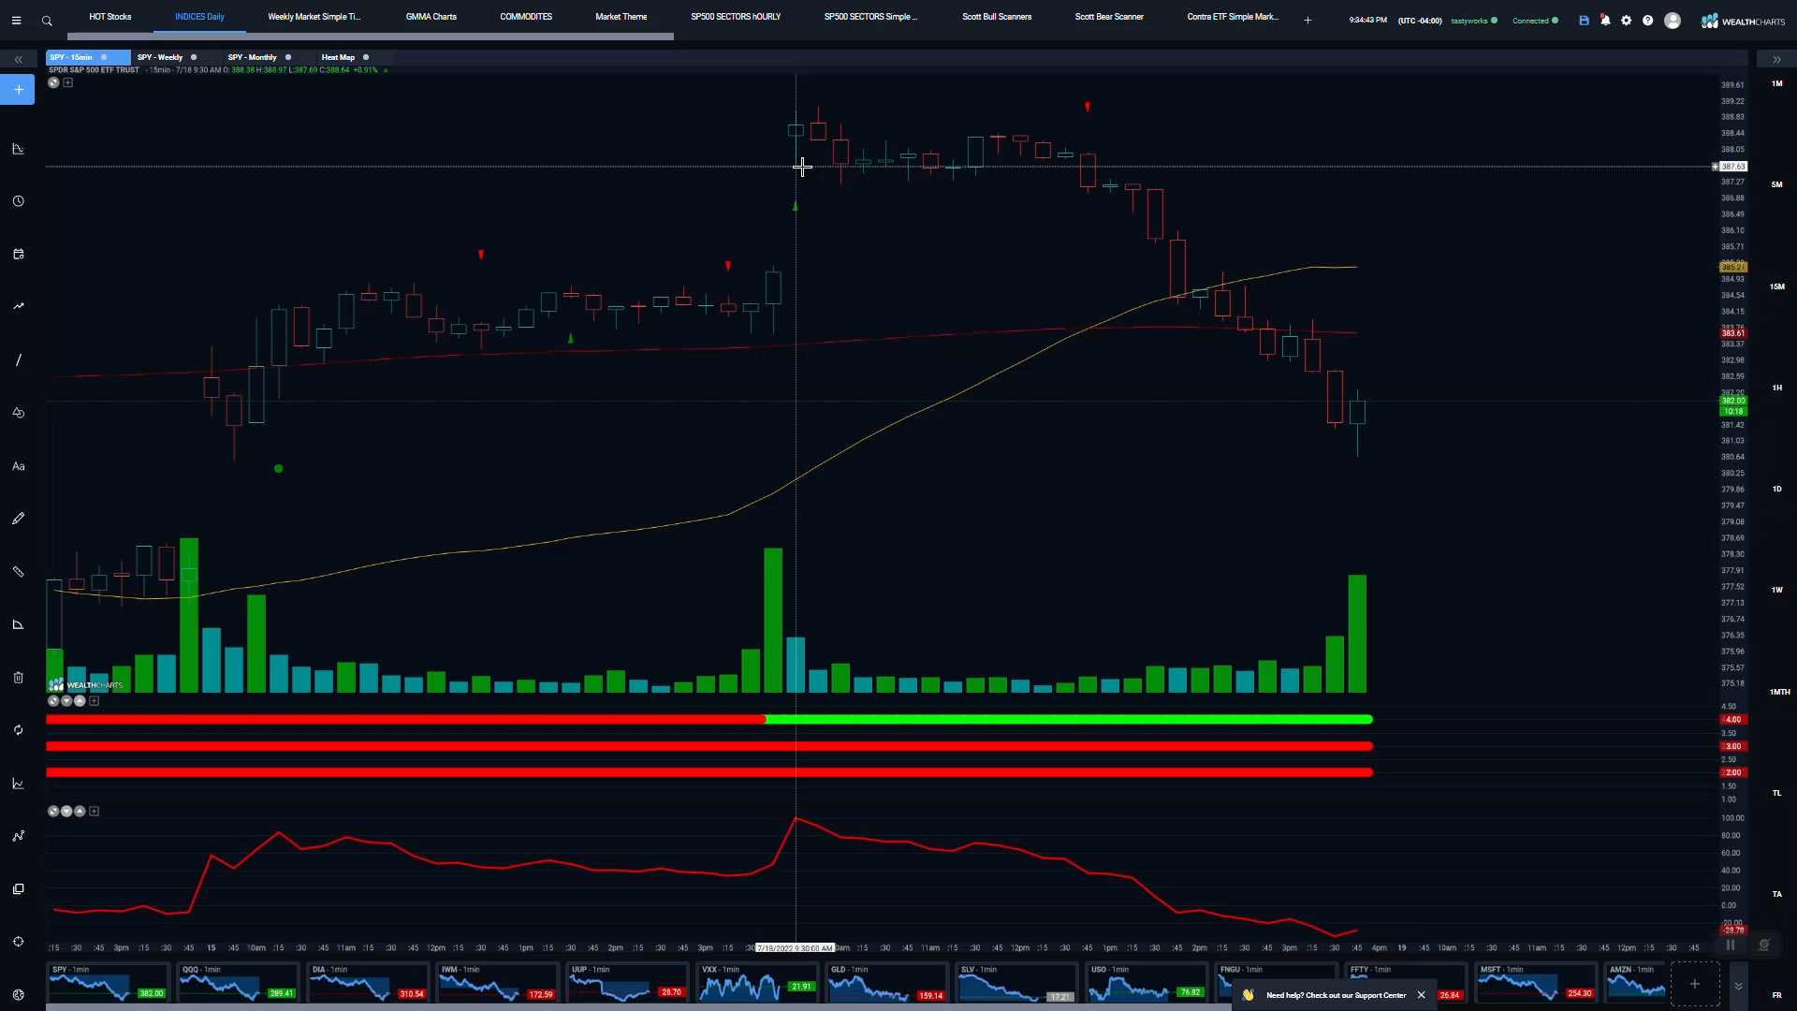Click the wave hand support icon
This screenshot has width=1797, height=1011.
1248,995
